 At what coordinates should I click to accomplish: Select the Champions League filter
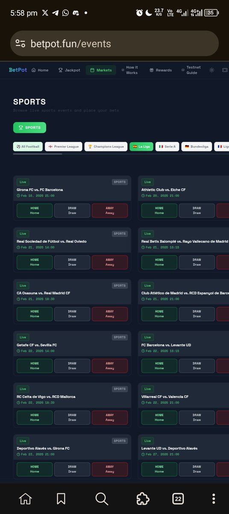click(106, 146)
